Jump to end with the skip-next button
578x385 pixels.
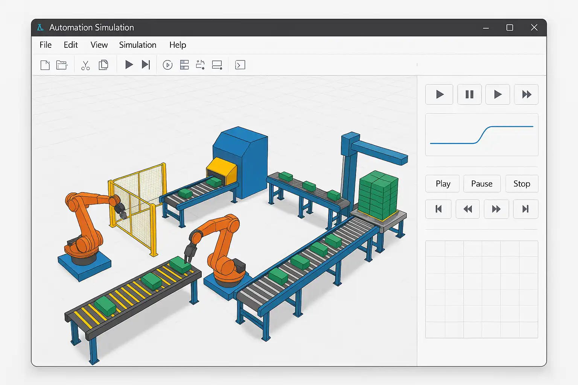point(525,209)
